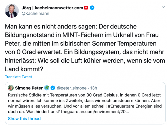Screen dimensions: 167x125
Task: Open Simone Peter's name in quoted tweet
Action: click(x=29, y=87)
